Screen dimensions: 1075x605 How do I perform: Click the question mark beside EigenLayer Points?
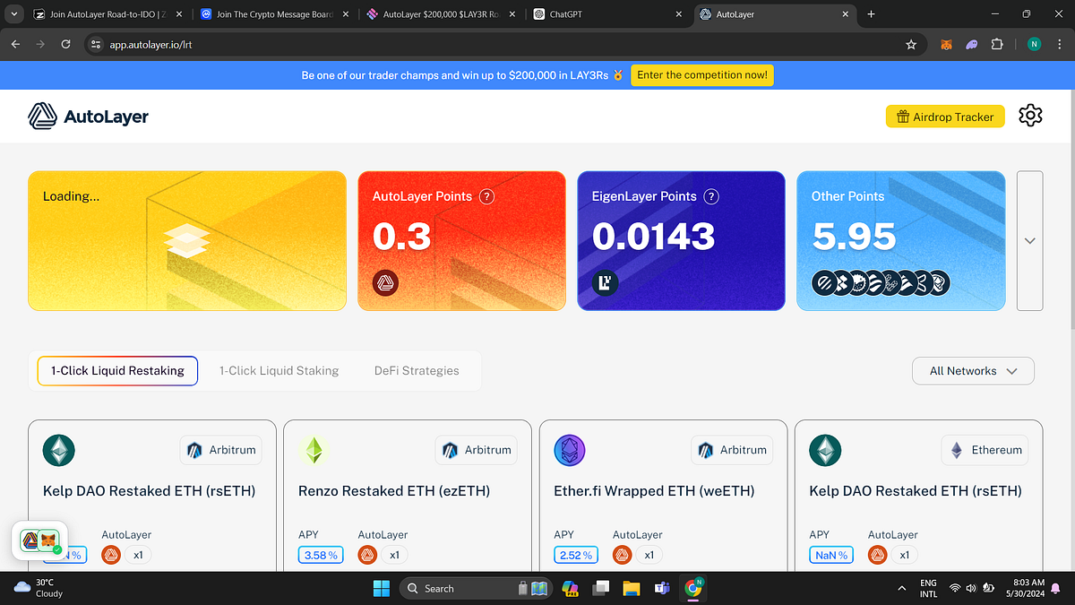[x=710, y=196]
